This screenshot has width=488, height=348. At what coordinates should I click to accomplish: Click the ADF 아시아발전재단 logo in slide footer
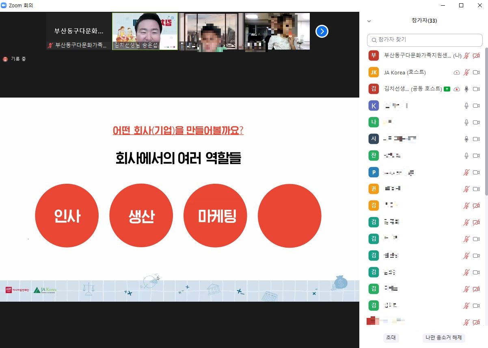(17, 290)
